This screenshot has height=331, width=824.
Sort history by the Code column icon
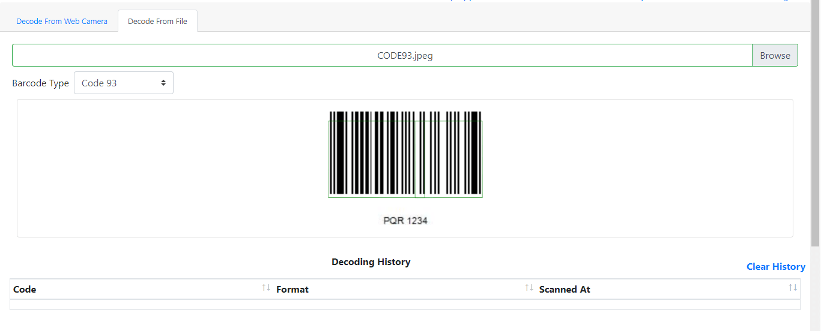[x=266, y=288]
